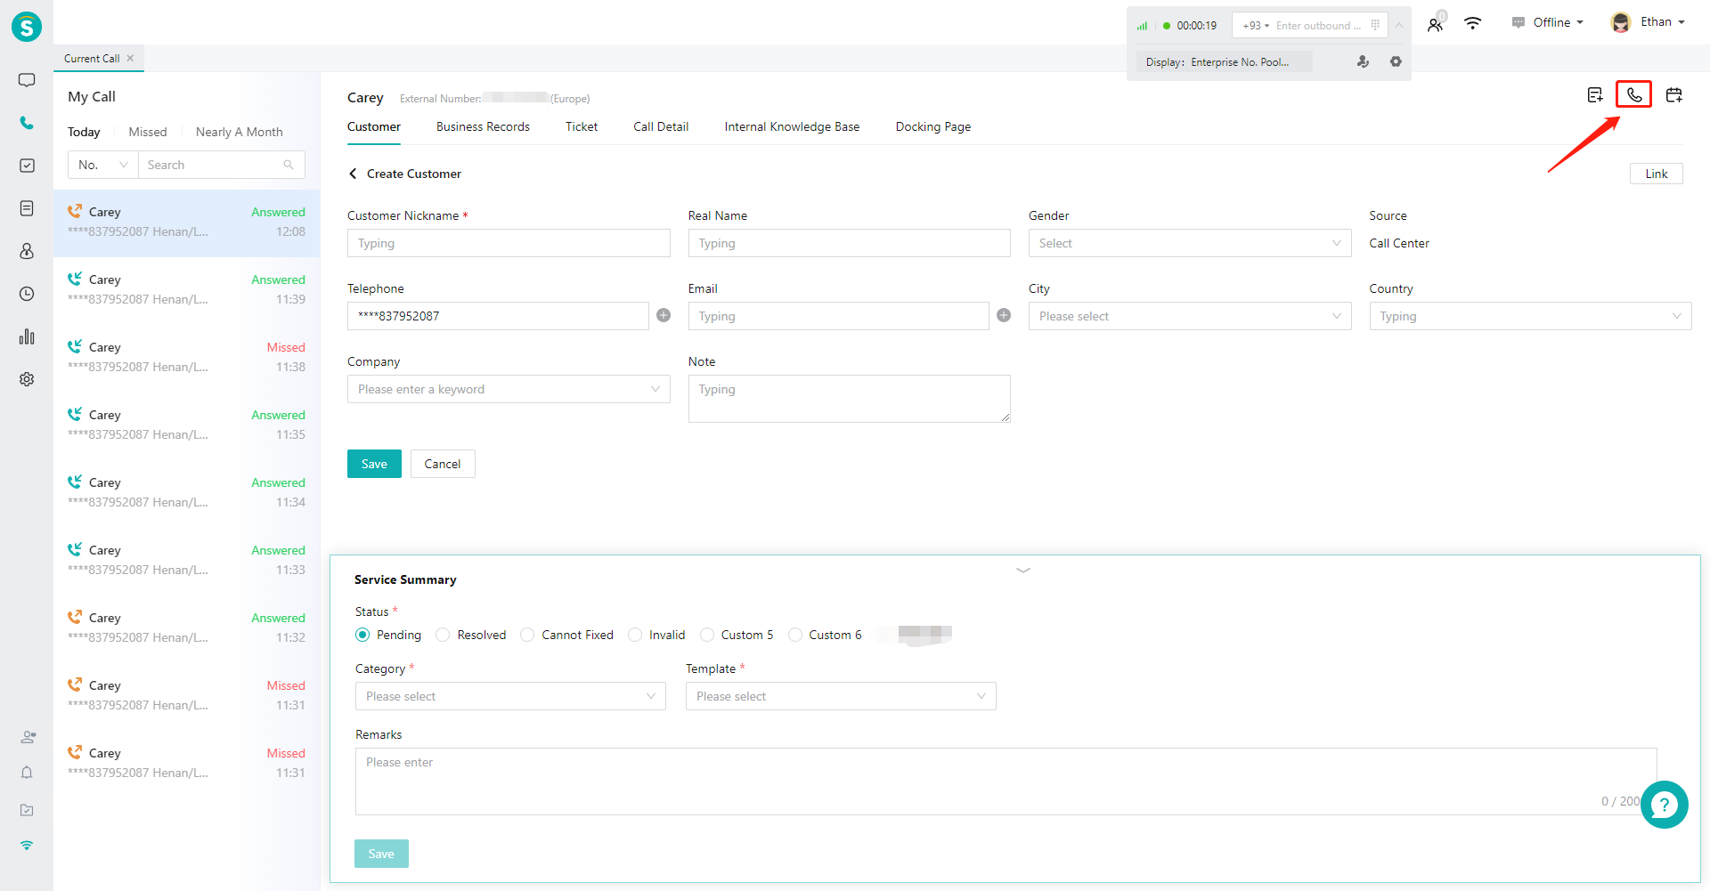Add another telephone number plus icon

point(664,315)
